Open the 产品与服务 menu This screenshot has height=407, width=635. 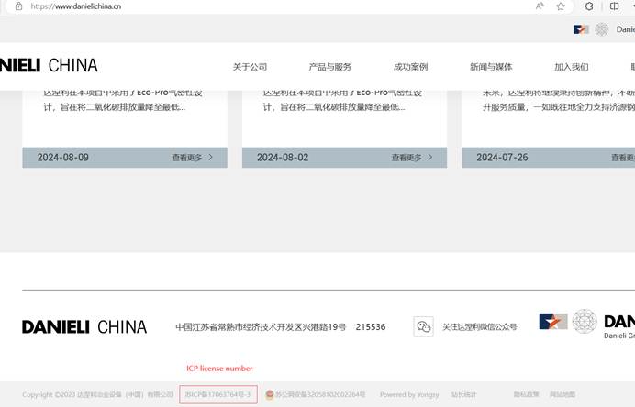pos(330,67)
